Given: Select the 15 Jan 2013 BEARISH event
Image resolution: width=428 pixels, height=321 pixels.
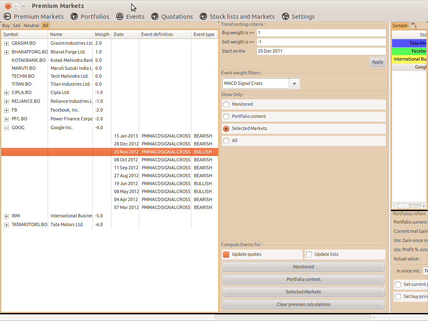Looking at the screenshot, I should (x=110, y=136).
